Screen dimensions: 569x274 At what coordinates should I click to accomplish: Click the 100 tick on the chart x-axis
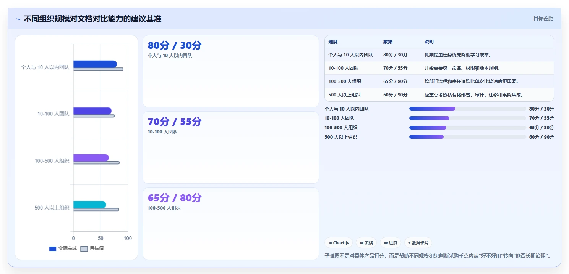click(128, 238)
